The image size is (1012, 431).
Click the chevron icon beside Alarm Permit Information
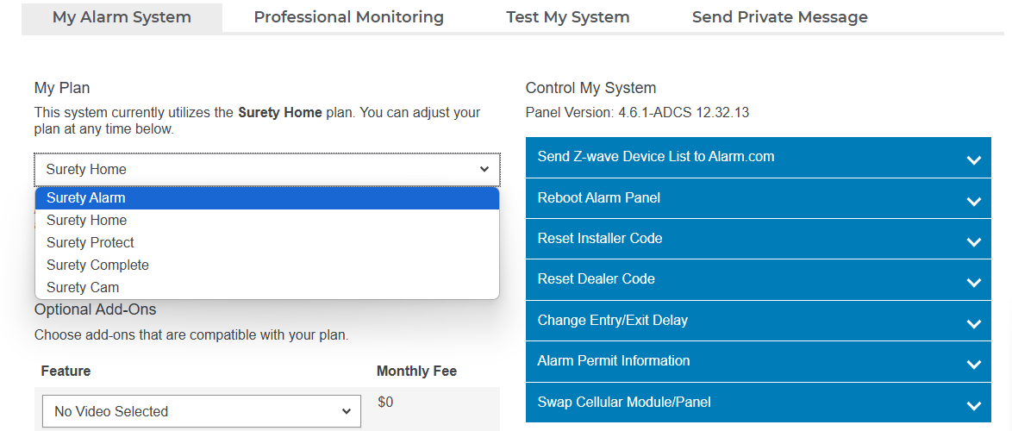click(x=973, y=364)
